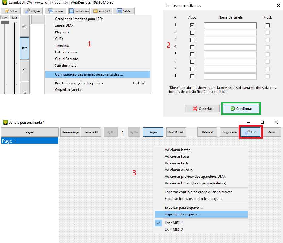Viewport: 283px width, 243px height.
Task: Click the Release All button
Action: click(91, 132)
